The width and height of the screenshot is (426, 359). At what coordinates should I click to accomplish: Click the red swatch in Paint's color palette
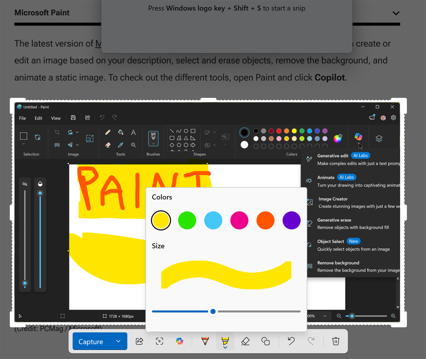click(279, 131)
